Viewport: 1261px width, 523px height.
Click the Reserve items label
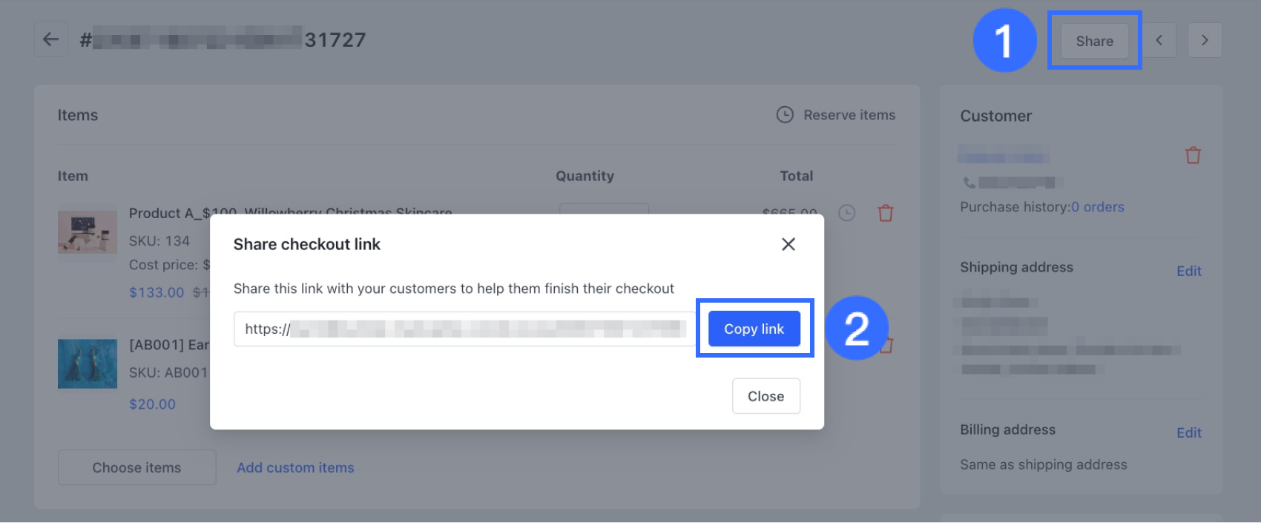(x=849, y=115)
